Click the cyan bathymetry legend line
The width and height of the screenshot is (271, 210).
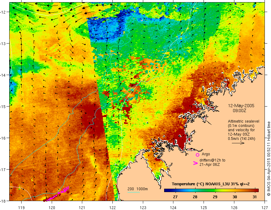point(134,192)
